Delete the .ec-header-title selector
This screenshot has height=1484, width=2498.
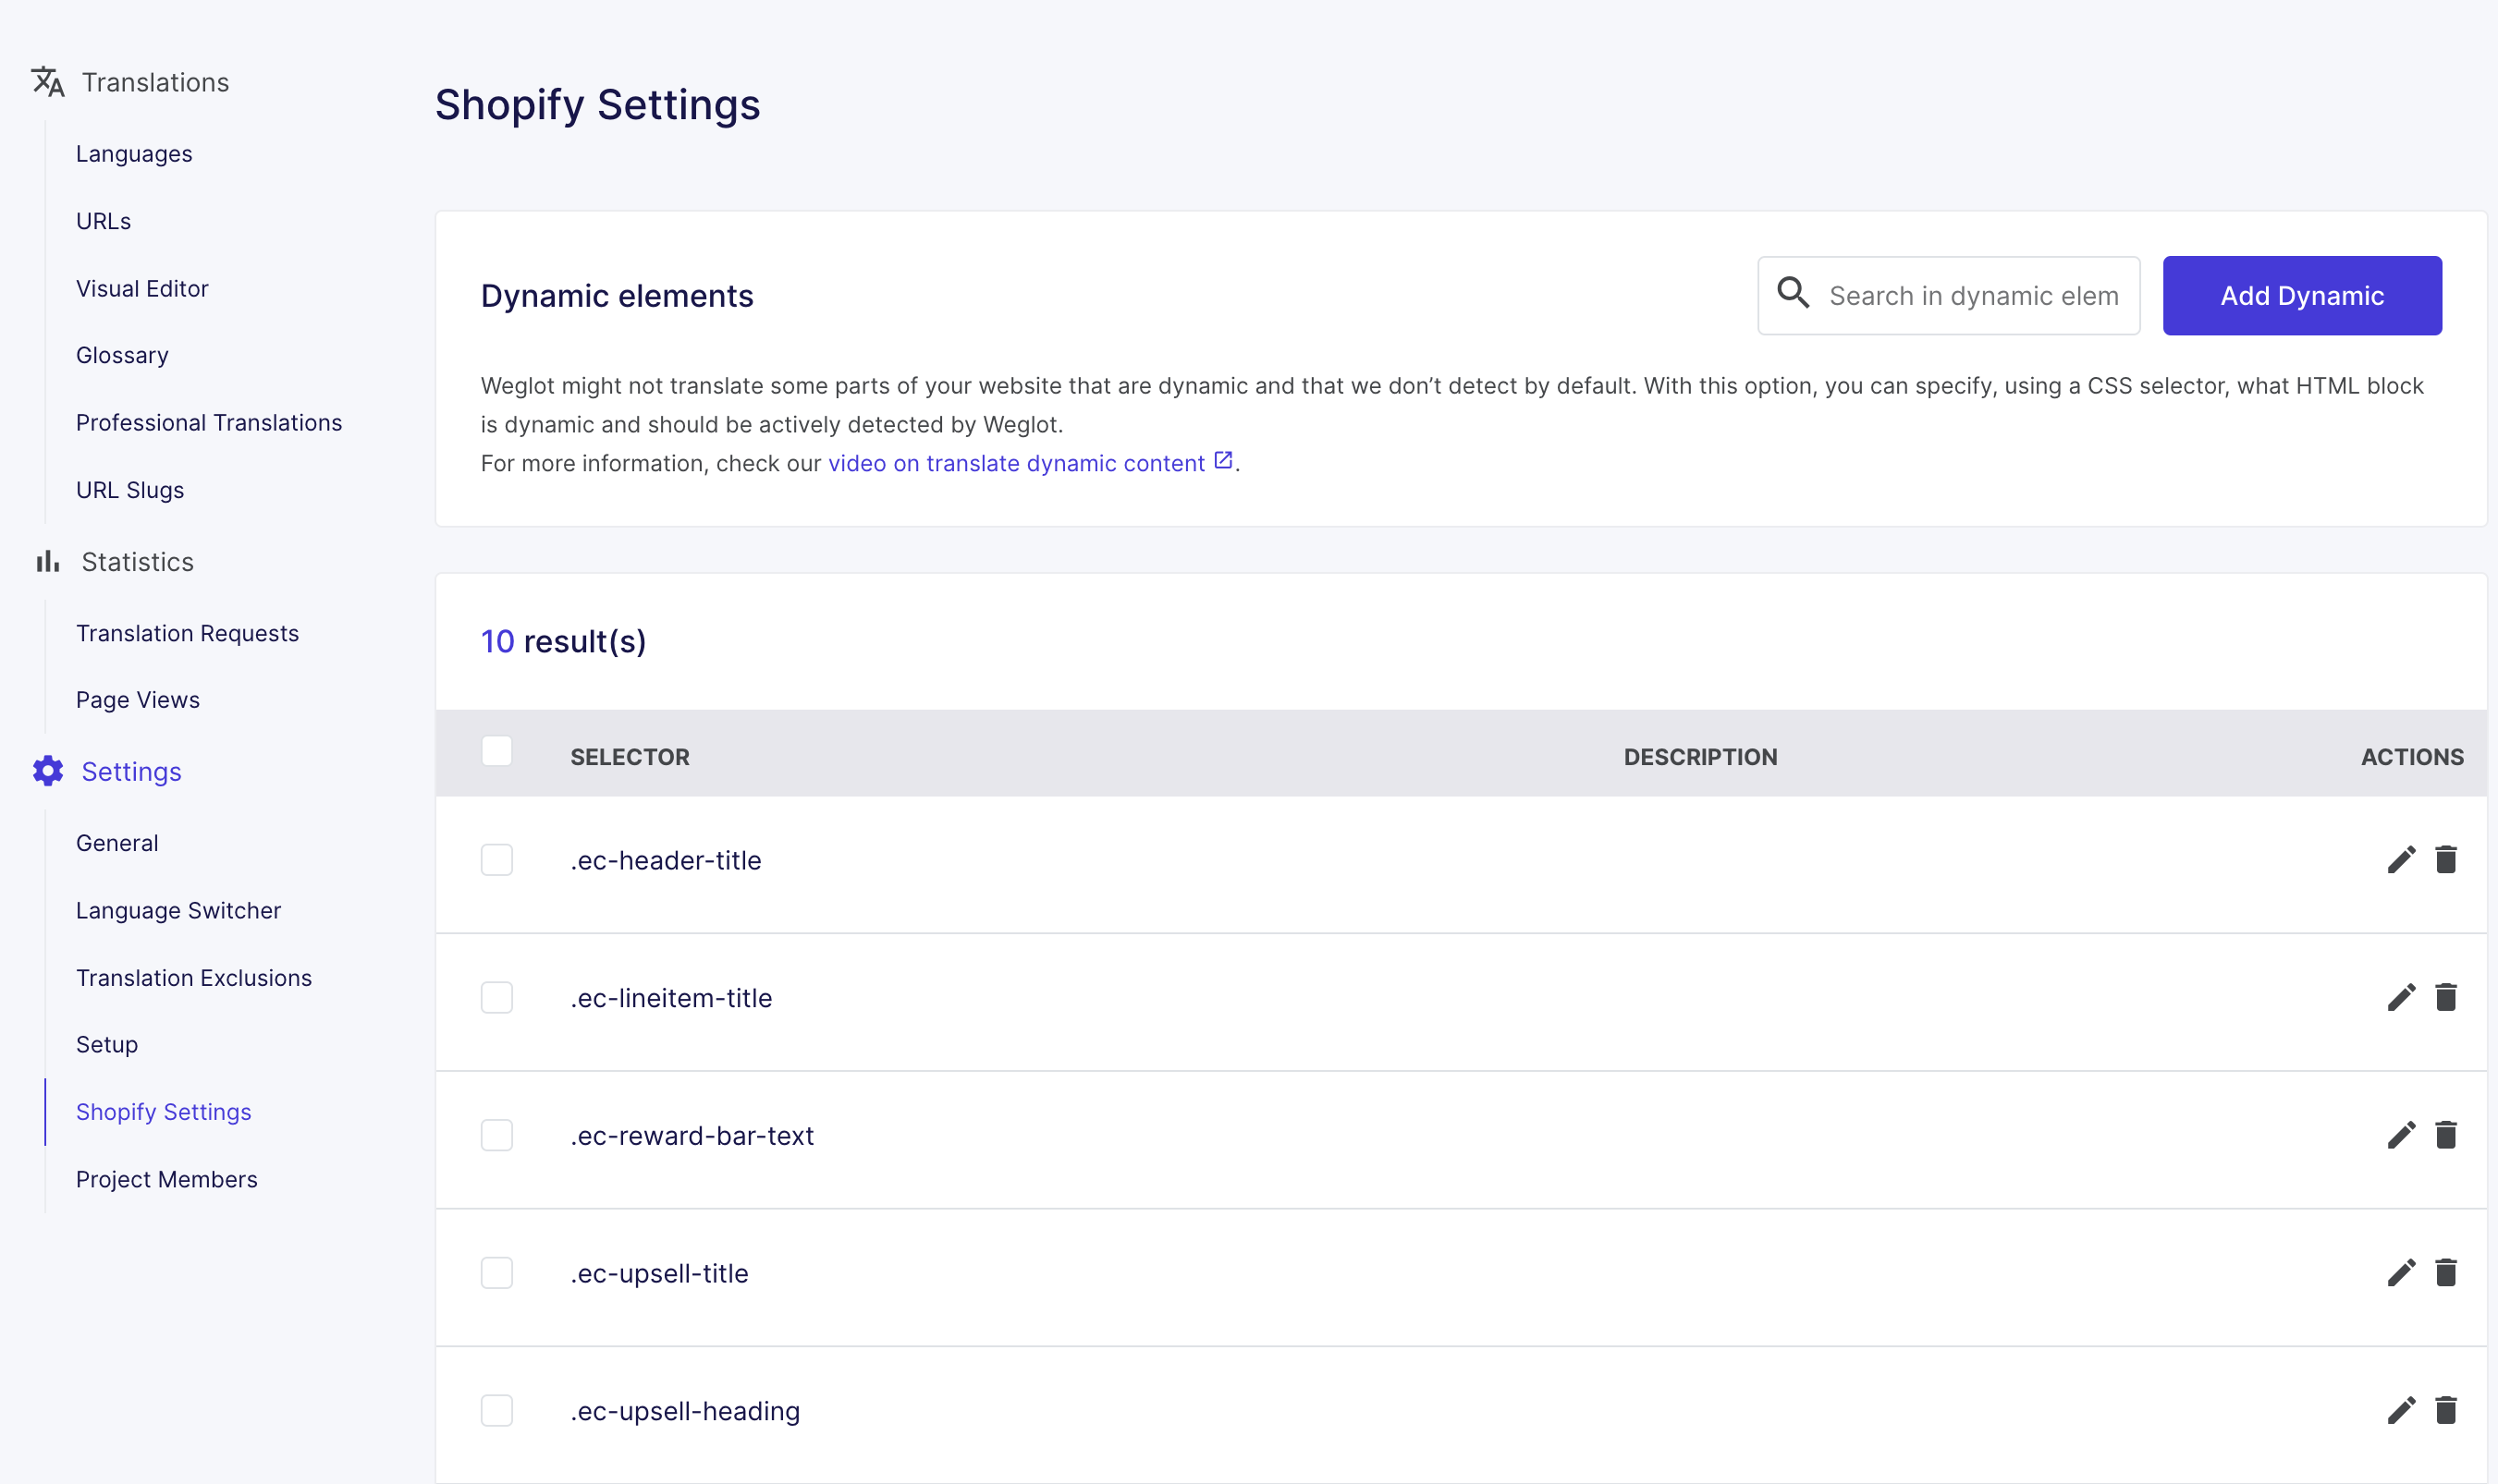click(x=2446, y=859)
